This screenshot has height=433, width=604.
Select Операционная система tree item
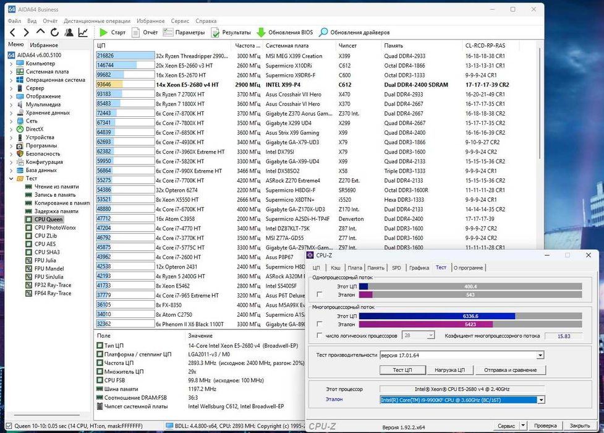coord(55,80)
